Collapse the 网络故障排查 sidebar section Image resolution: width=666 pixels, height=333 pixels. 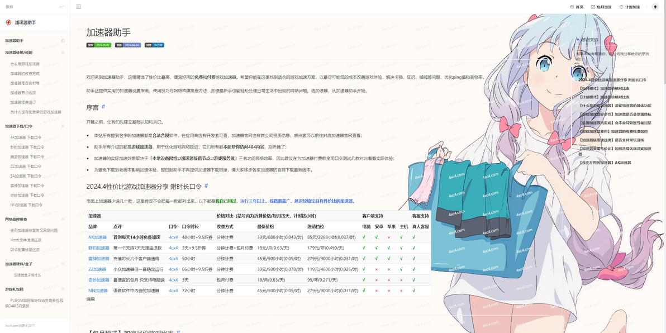pos(63,219)
